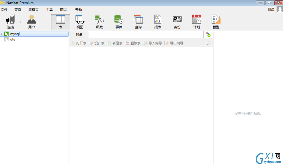Open the Favorites (收藏夹) menu
Viewport: 283px width, 164px height.
pos(34,10)
